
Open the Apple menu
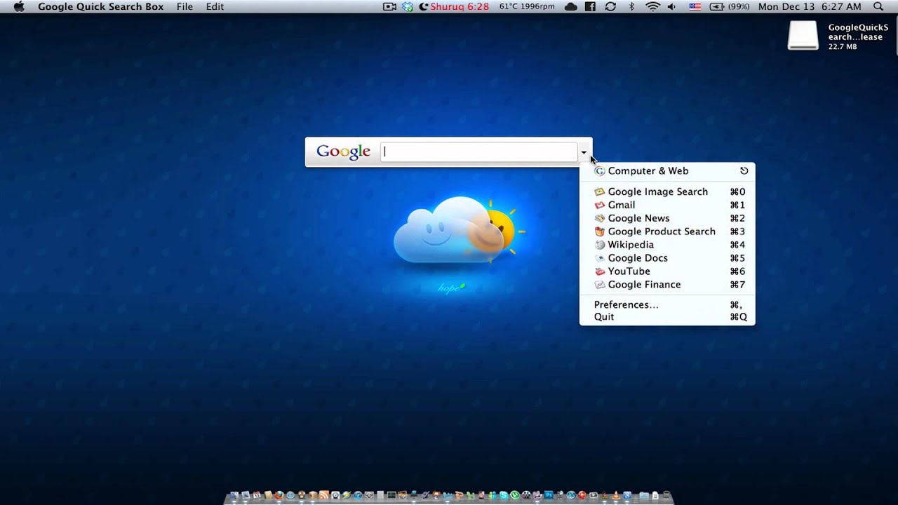pos(19,6)
